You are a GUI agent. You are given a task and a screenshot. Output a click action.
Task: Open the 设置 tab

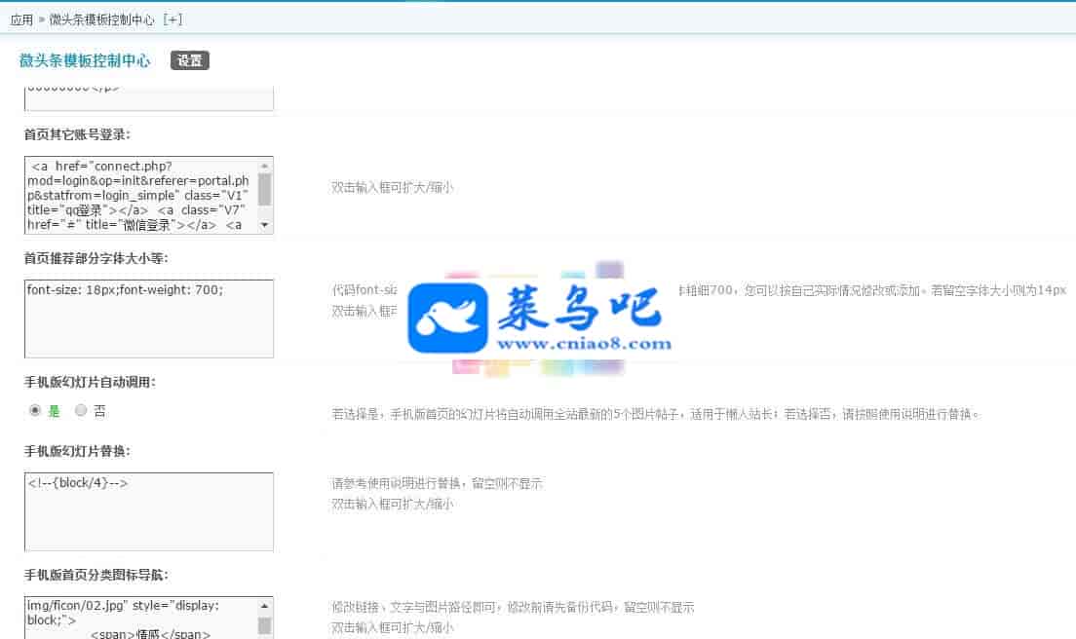(x=189, y=60)
